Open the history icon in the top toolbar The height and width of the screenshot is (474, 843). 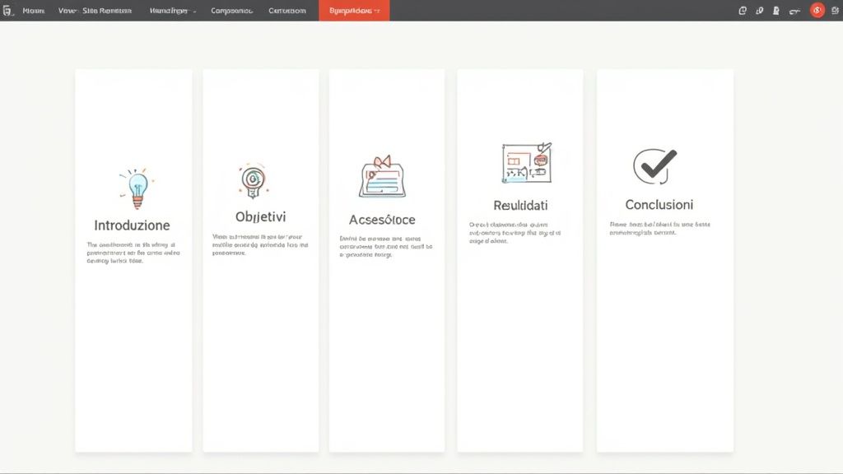pos(742,10)
